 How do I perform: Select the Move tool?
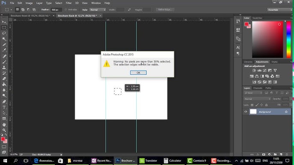4,22
